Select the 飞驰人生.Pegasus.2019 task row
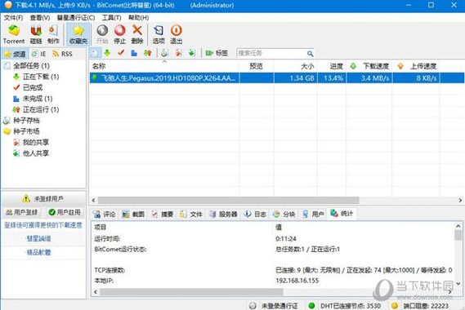 point(277,77)
